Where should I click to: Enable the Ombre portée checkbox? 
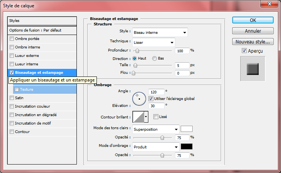pos(12,39)
